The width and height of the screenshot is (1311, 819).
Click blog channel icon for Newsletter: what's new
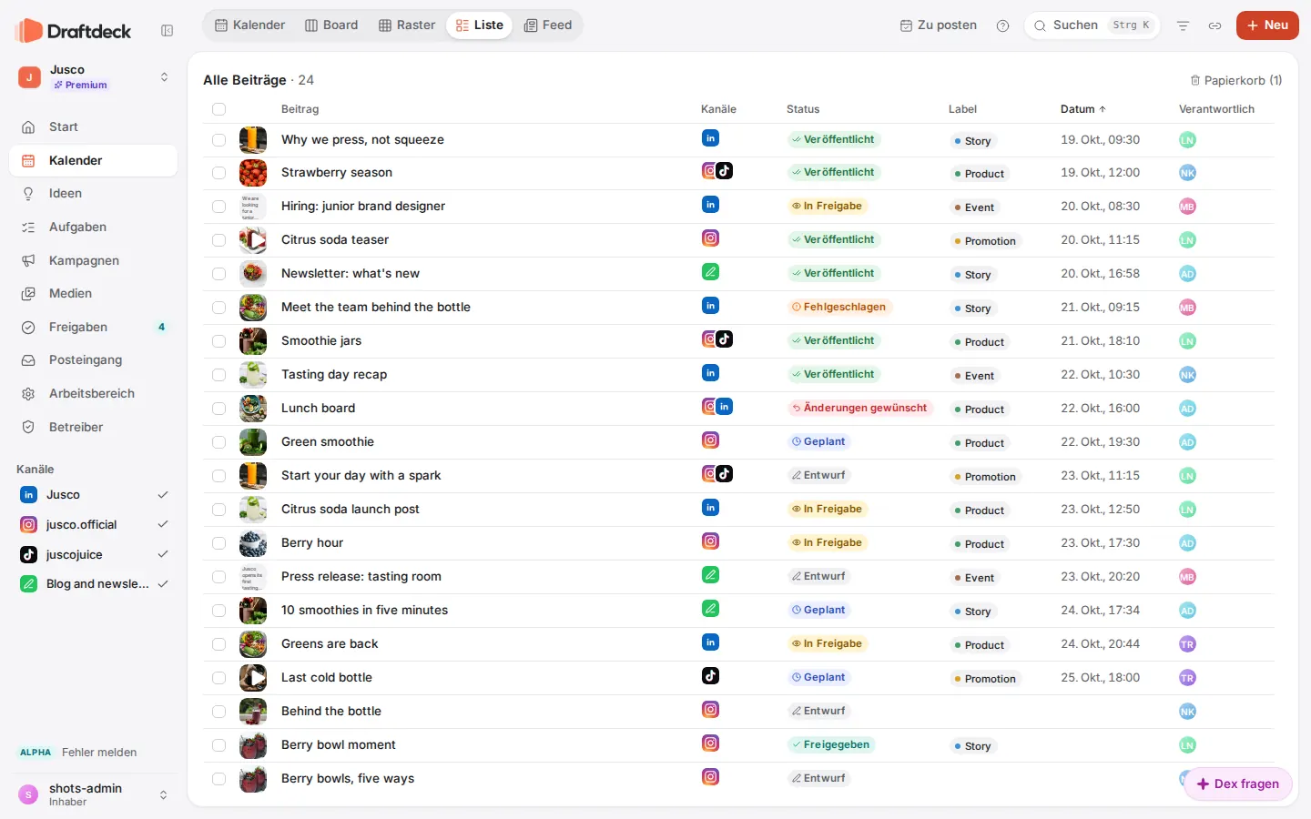[711, 271]
